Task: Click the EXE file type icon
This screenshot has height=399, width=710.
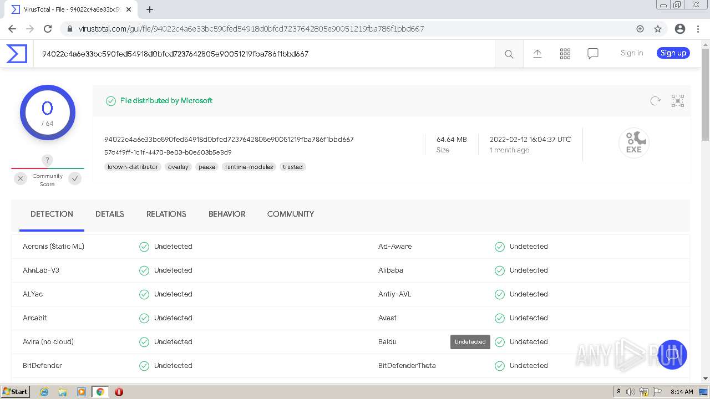Action: 633,143
